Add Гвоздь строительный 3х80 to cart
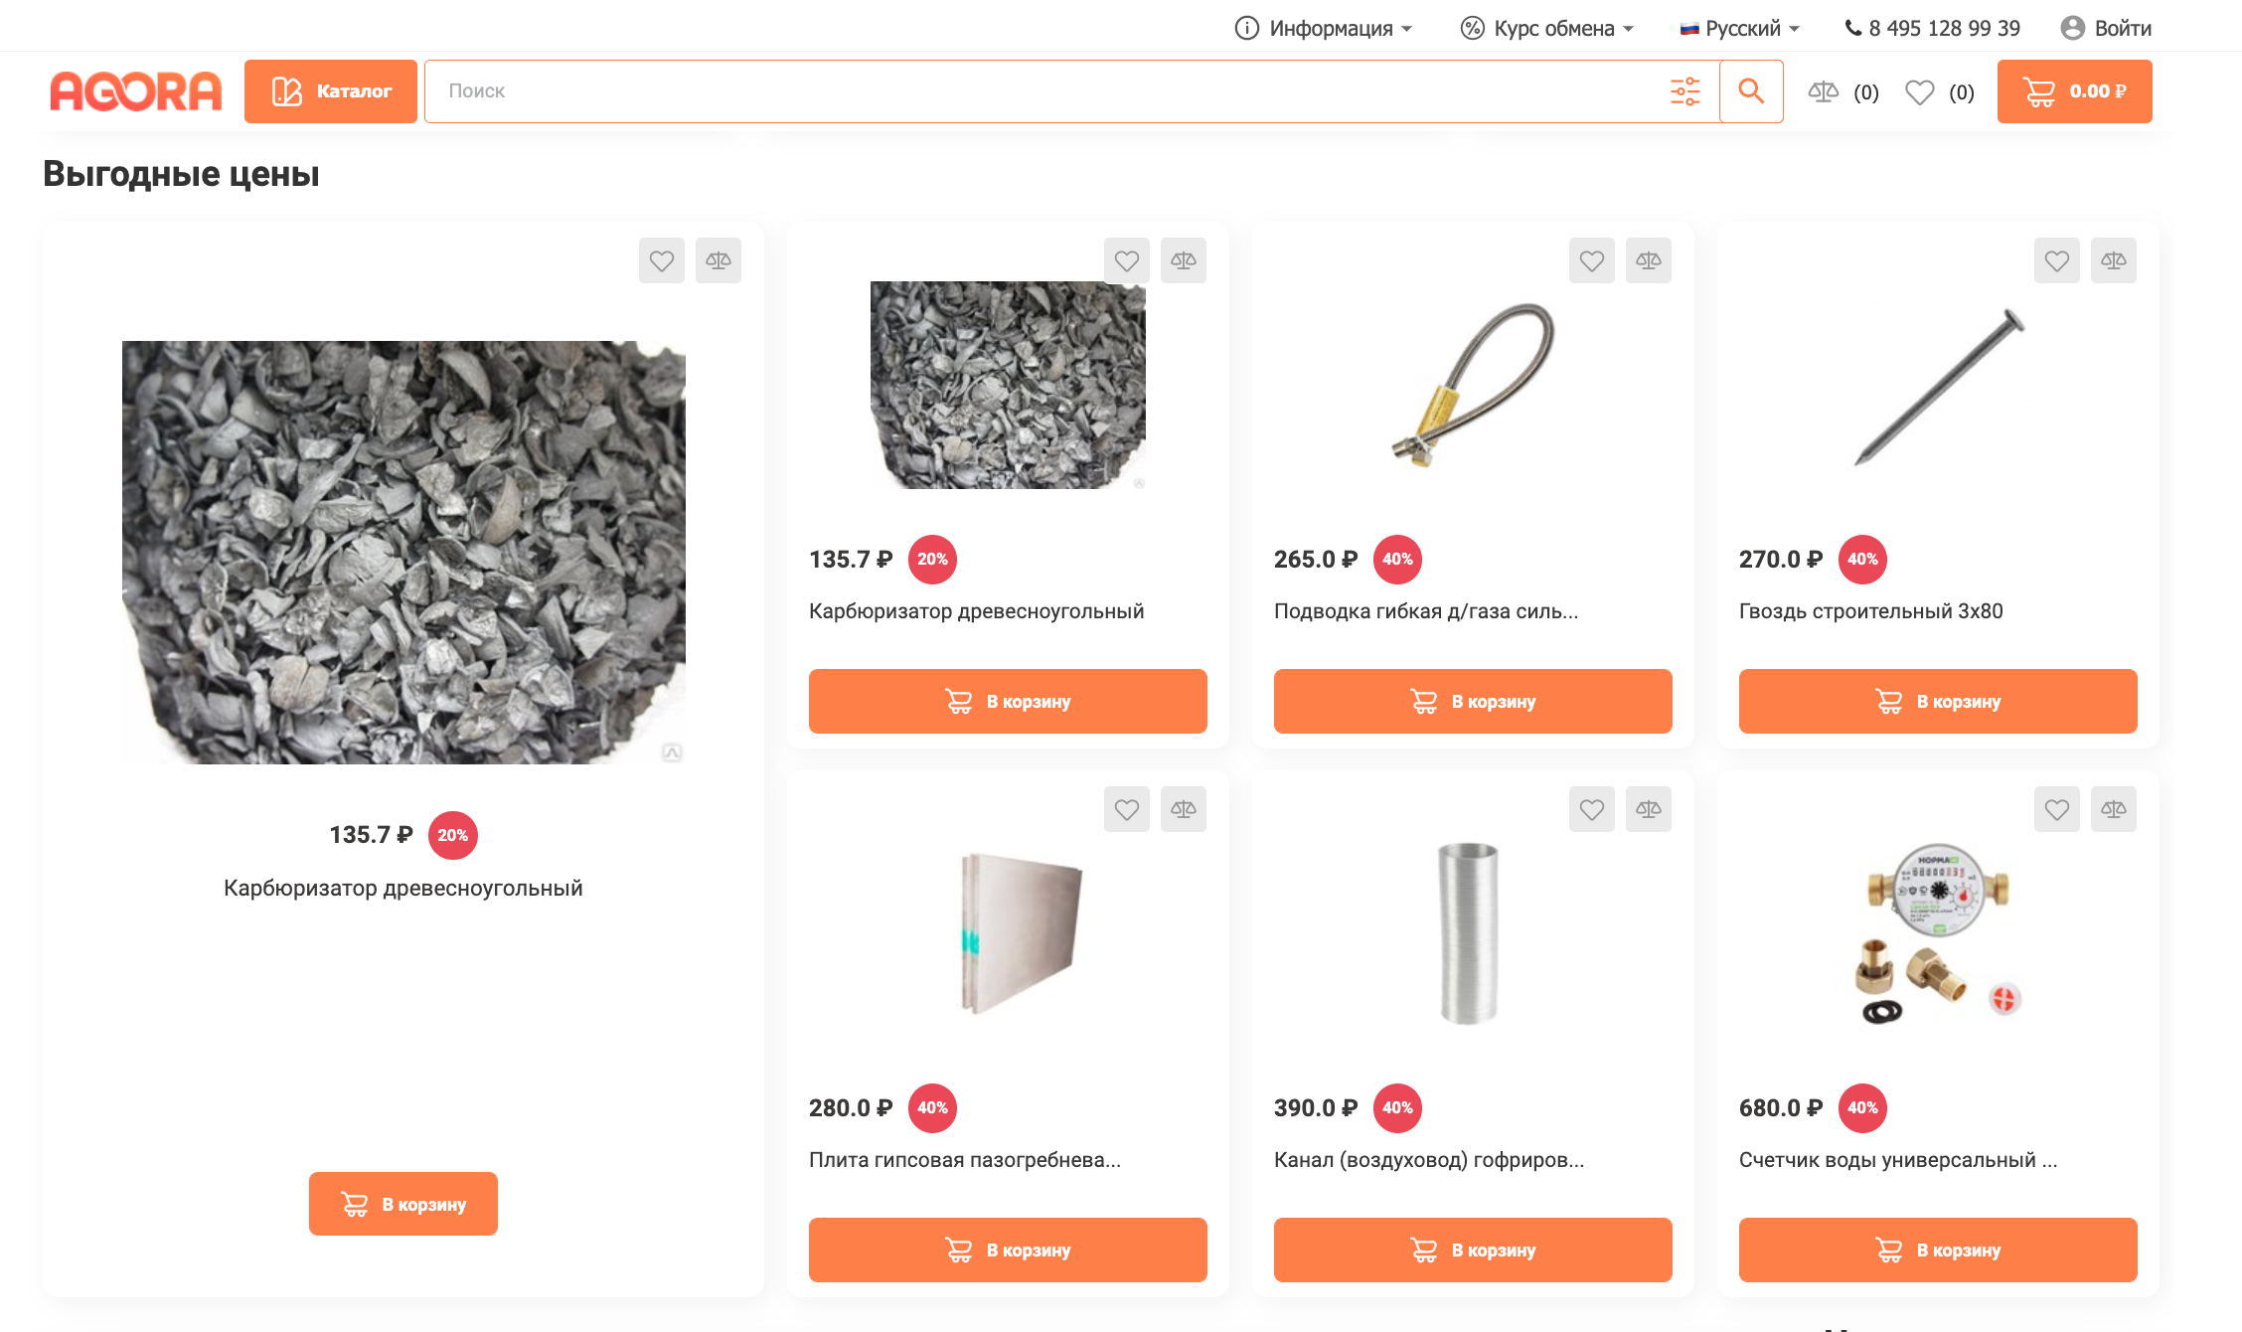The image size is (2242, 1332). tap(1937, 701)
